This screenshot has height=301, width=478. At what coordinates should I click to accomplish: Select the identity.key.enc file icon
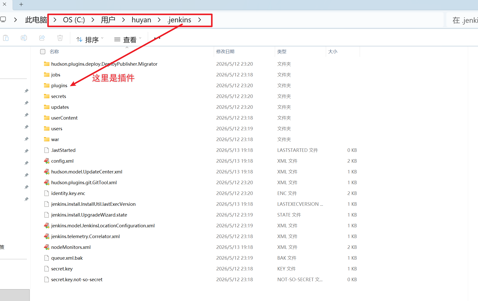pos(46,193)
